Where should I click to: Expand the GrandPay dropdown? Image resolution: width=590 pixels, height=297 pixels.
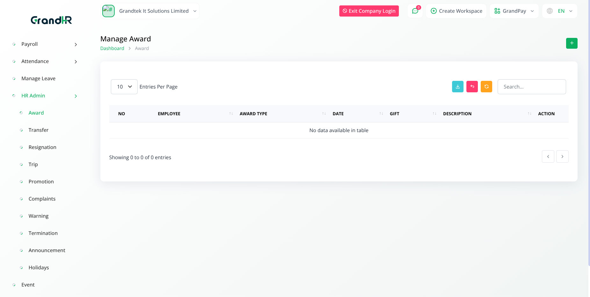point(514,11)
